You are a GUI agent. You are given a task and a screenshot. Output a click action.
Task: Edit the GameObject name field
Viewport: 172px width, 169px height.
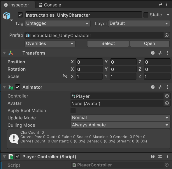84,15
